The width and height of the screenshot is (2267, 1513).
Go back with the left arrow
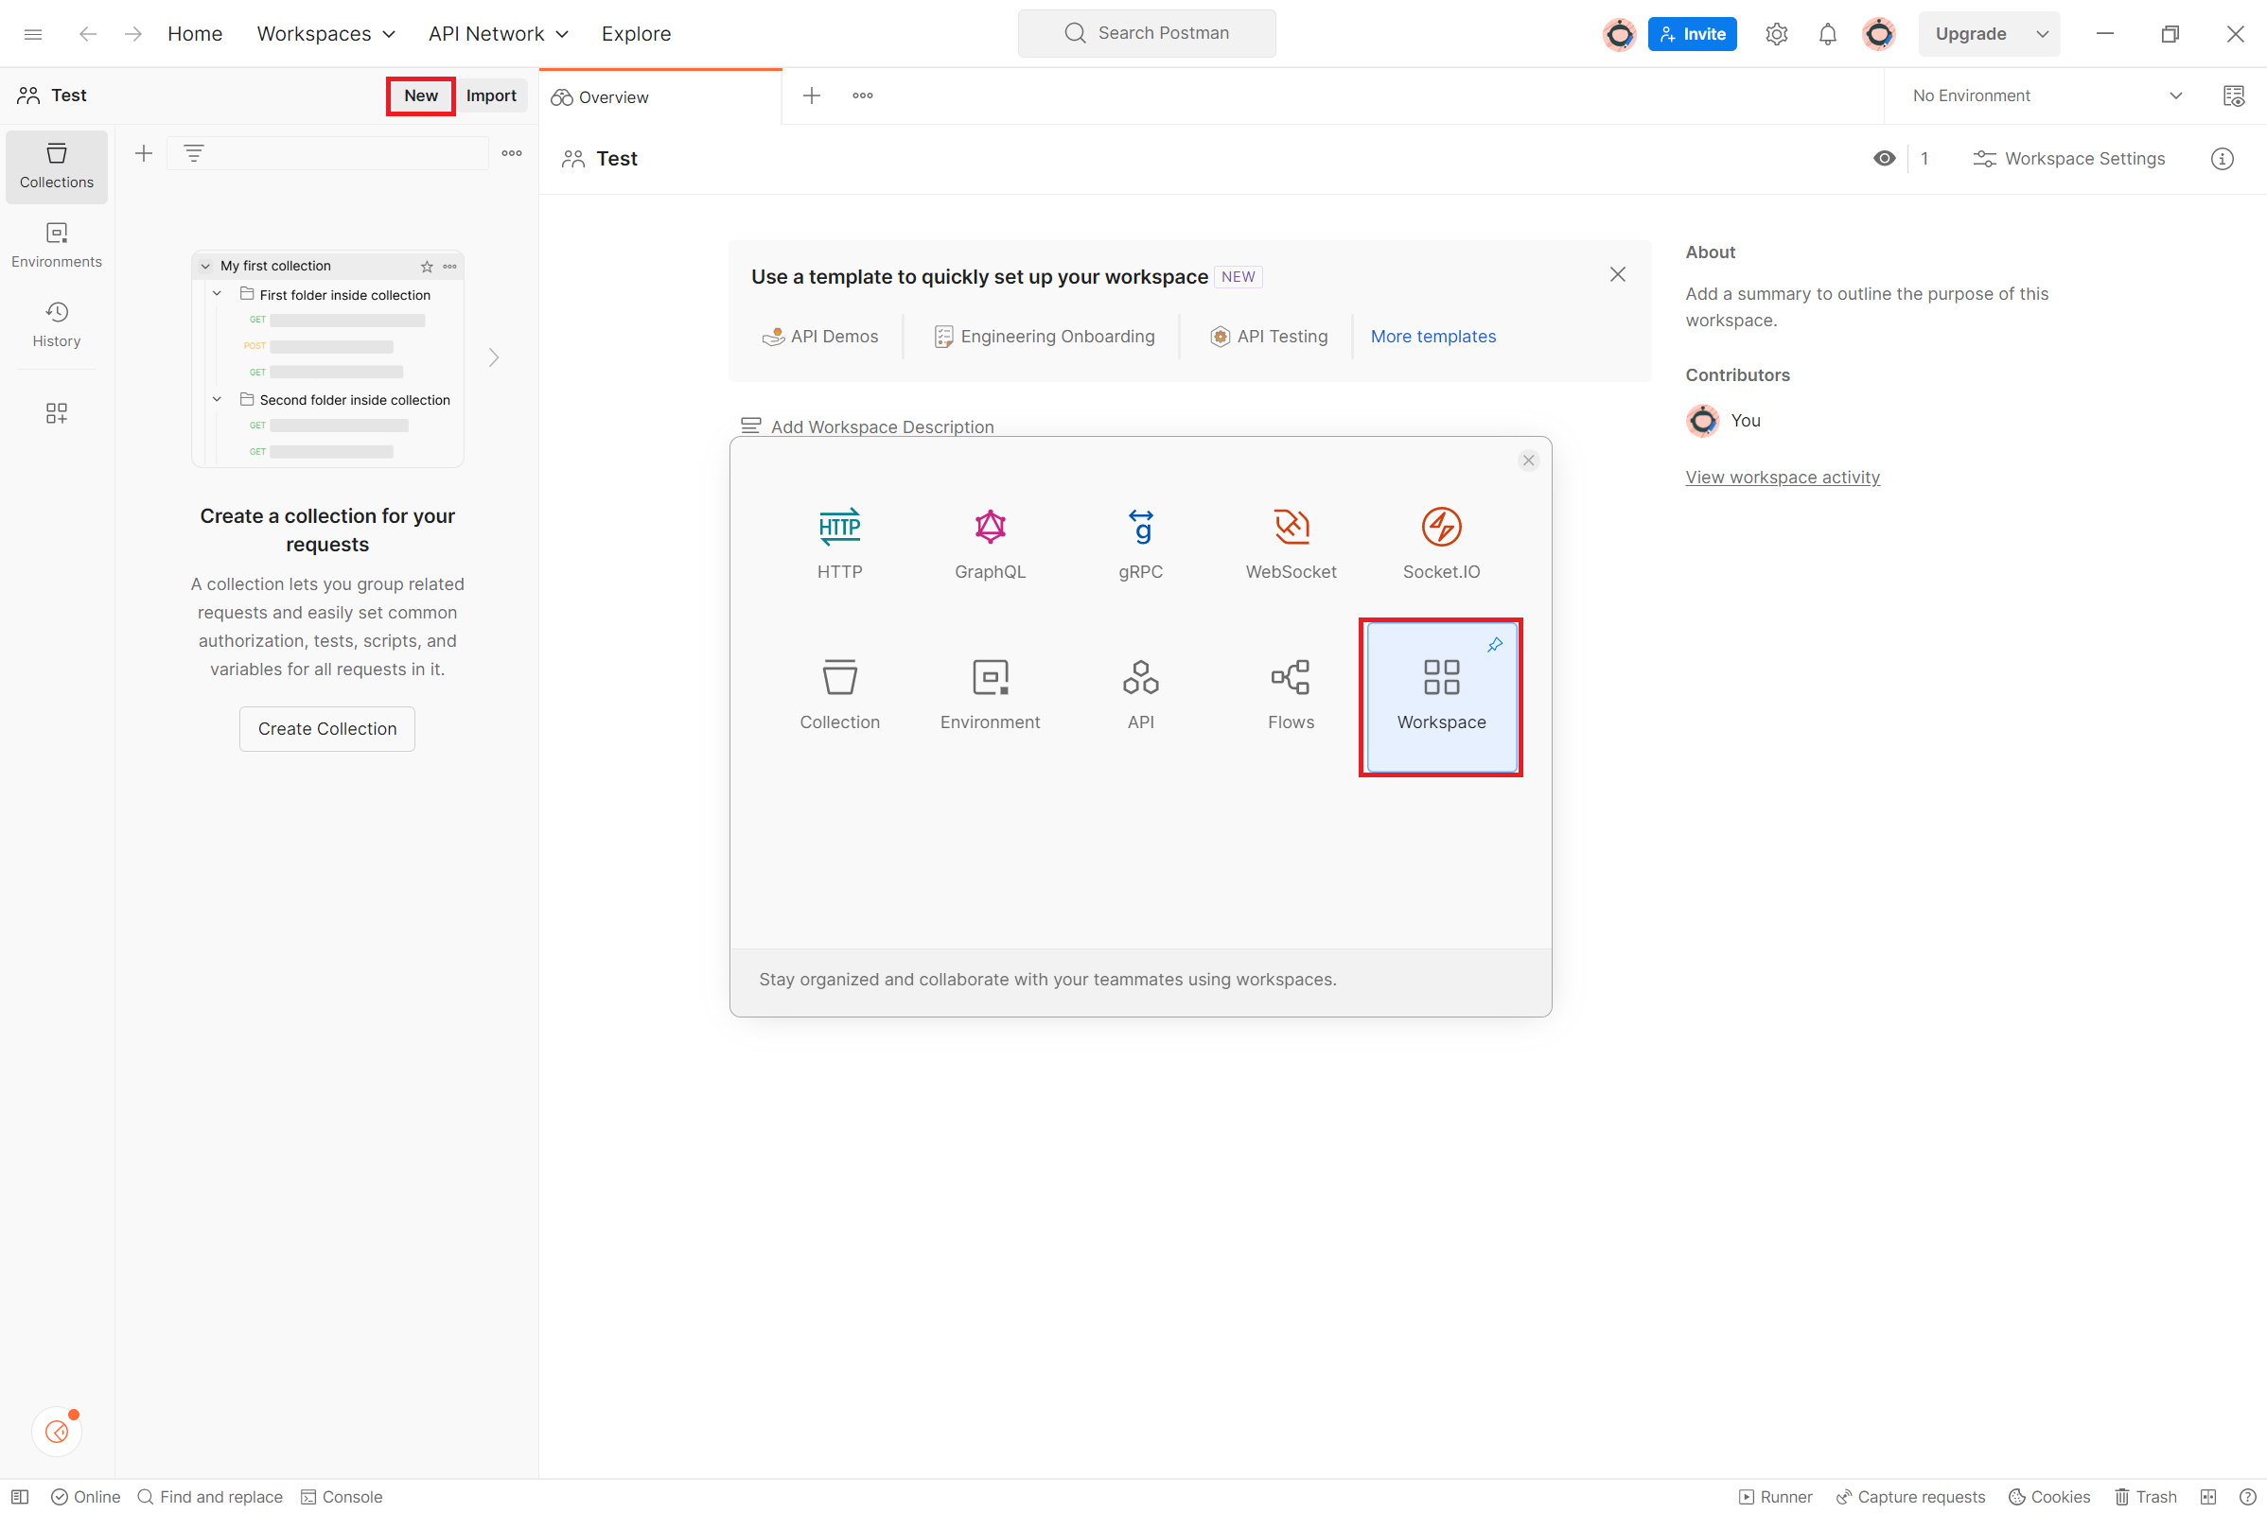88,34
